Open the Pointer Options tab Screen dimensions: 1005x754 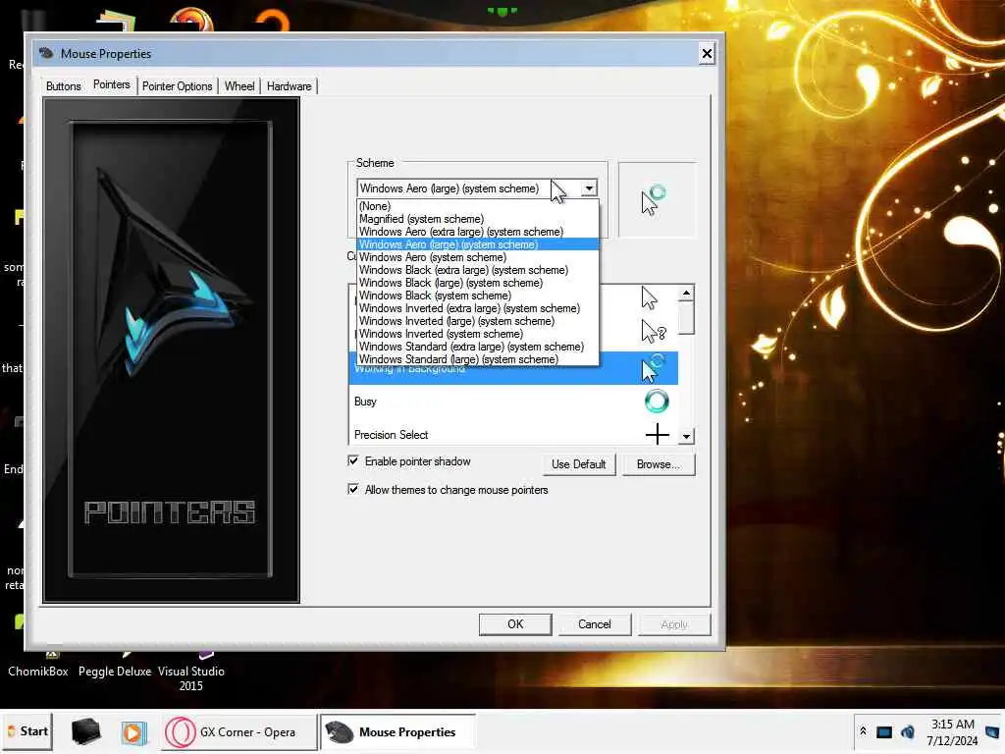coord(177,86)
